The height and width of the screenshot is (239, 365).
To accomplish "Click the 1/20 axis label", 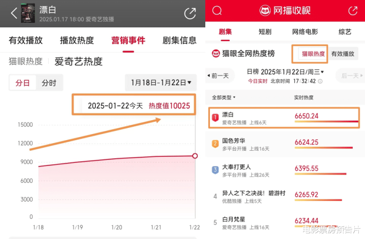I will [117, 227].
